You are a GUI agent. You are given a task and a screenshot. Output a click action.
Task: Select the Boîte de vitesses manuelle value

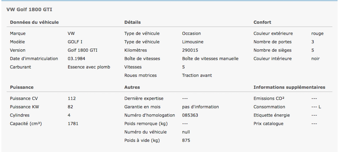[210, 59]
